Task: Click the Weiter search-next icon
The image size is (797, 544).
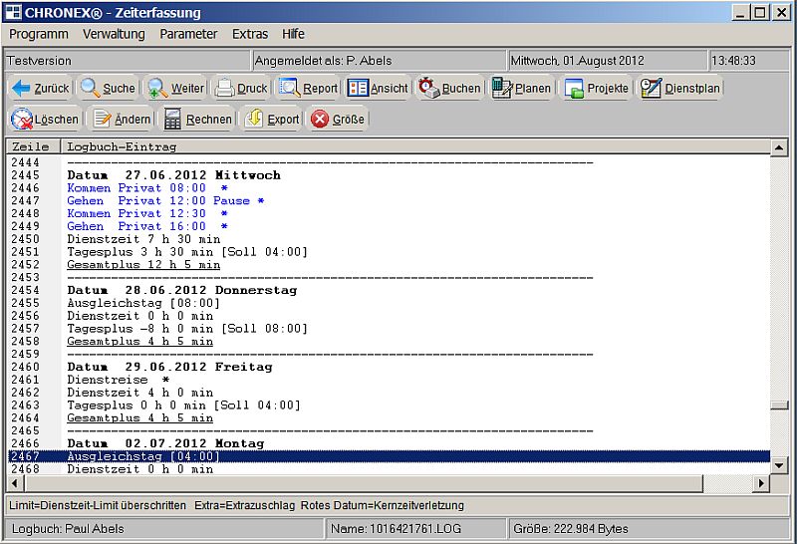Action: click(x=157, y=88)
